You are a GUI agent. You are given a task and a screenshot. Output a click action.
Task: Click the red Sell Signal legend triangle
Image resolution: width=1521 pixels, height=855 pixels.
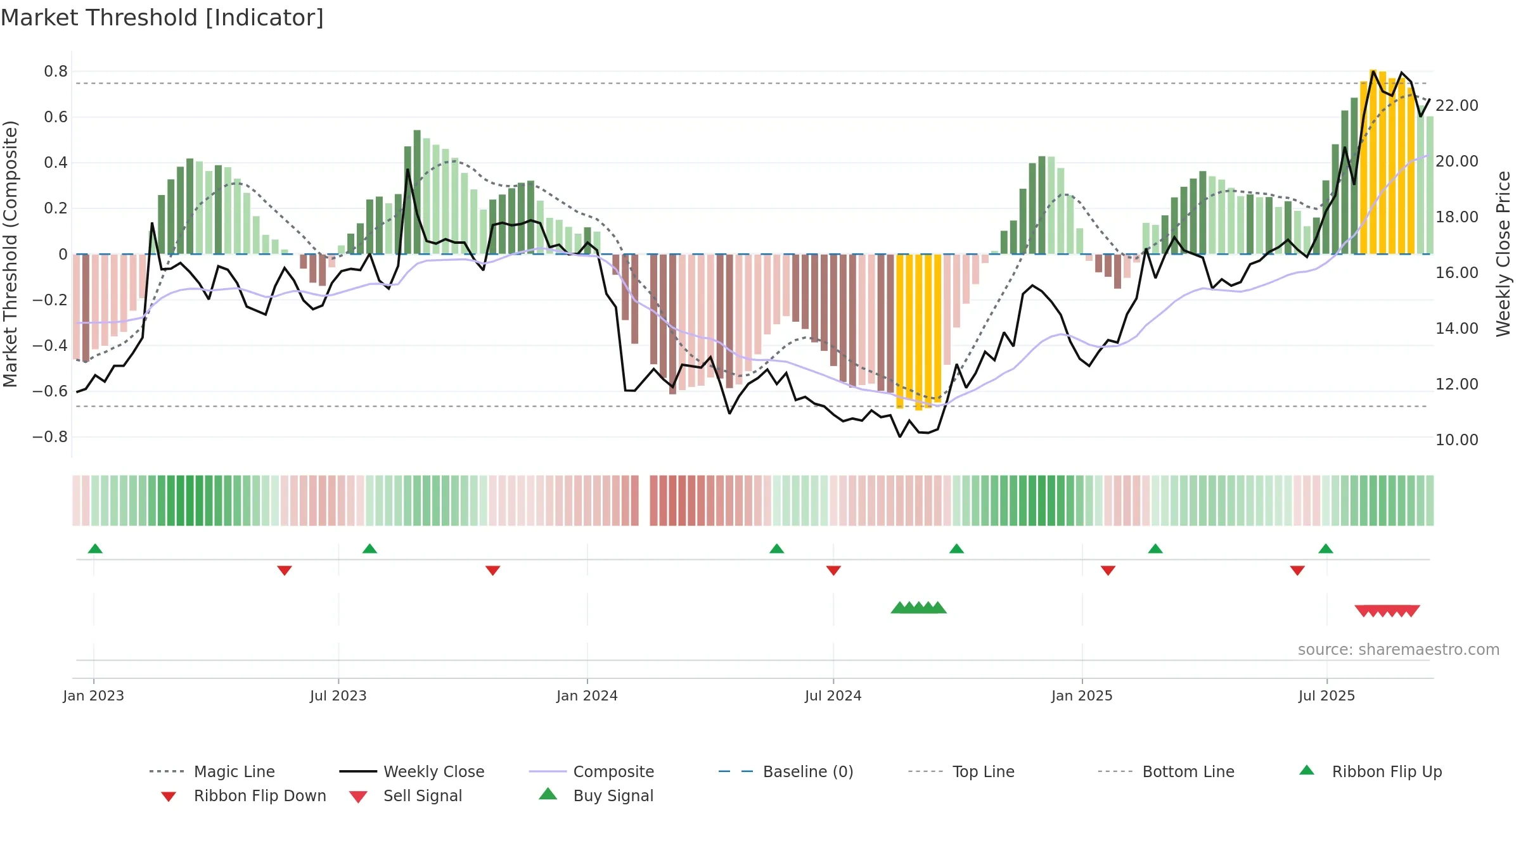pyautogui.click(x=358, y=797)
